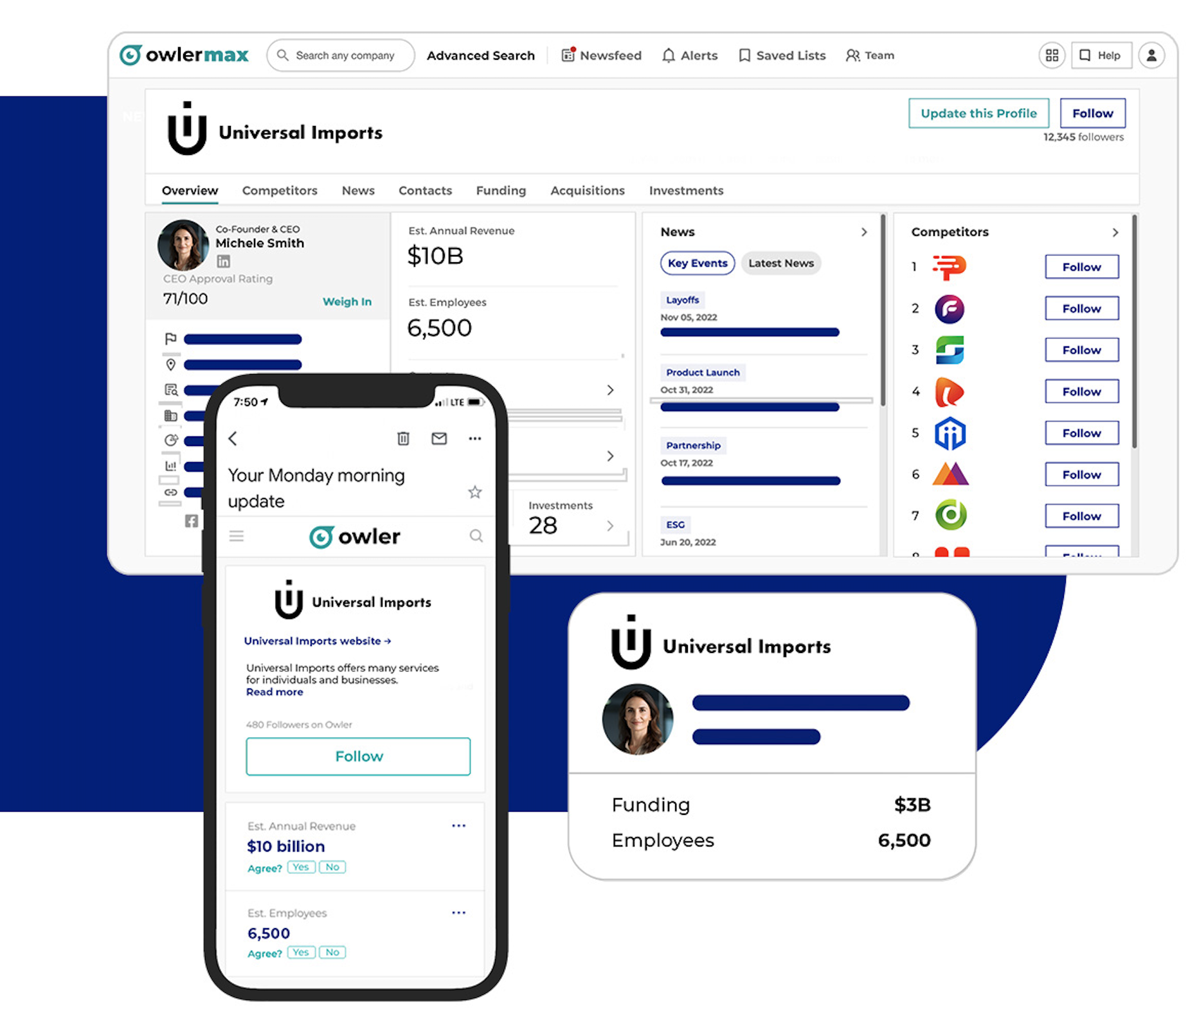Expand the News panel chevron
The height and width of the screenshot is (1018, 1197).
point(864,232)
